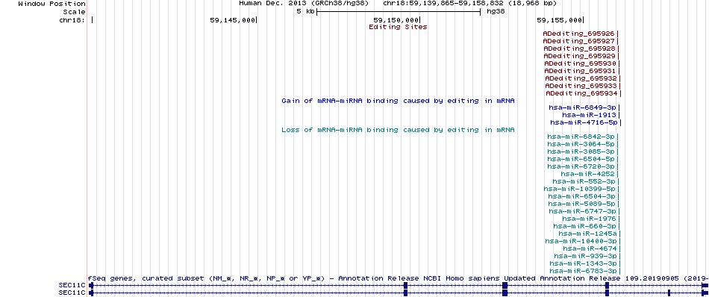Viewport: 709px width, 297px height.
Task: Click the hsa-miR-6504-5p entry
Action: point(581,159)
